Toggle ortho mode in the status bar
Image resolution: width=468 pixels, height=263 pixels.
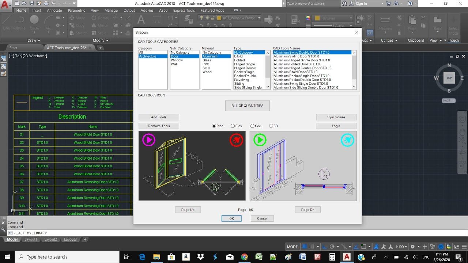[325, 247]
